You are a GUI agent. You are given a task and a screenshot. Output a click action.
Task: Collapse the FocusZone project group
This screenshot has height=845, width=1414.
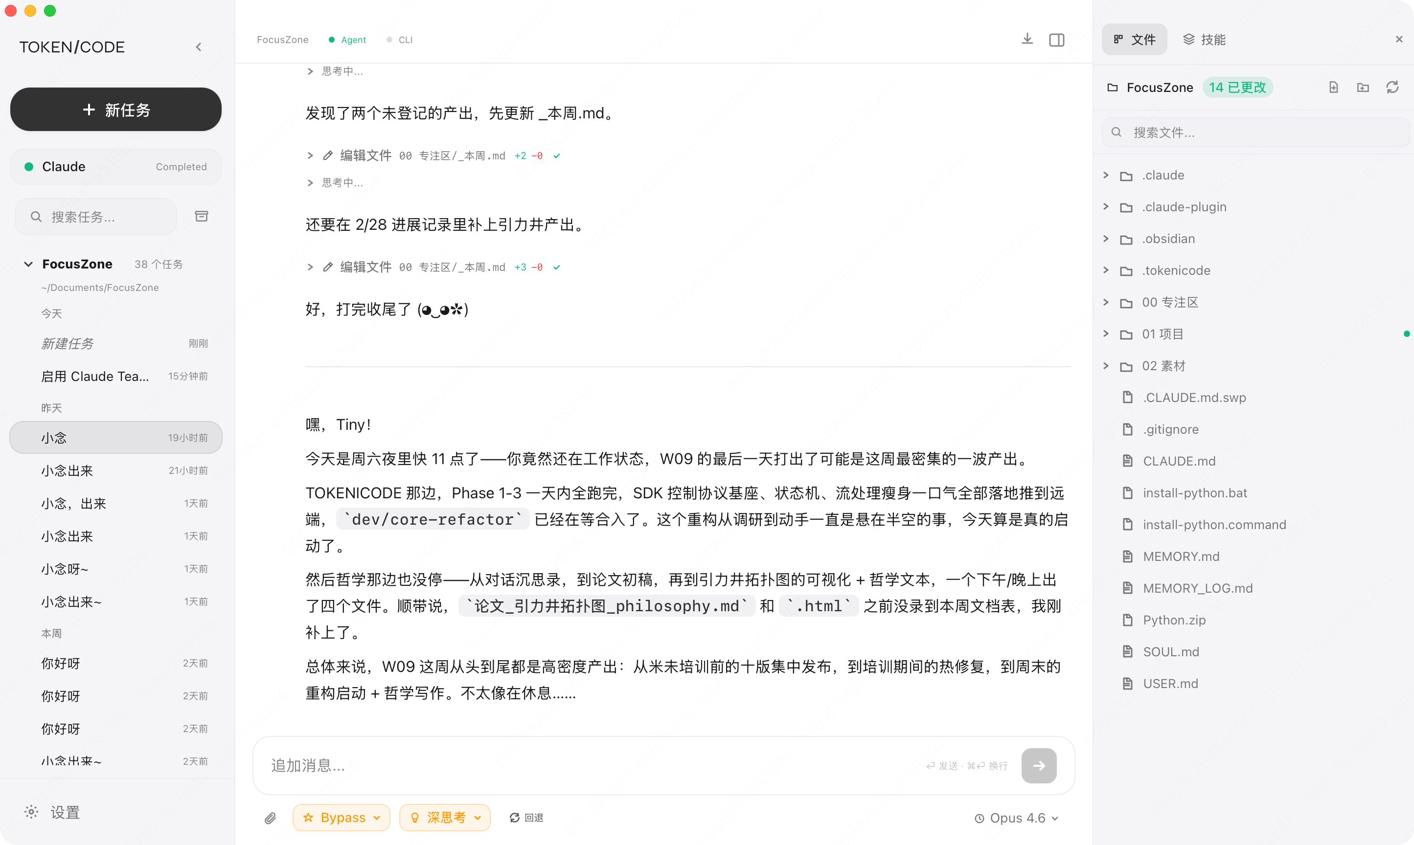(28, 264)
